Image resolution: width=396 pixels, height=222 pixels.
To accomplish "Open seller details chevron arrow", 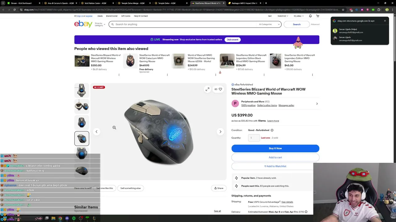I will click(317, 104).
